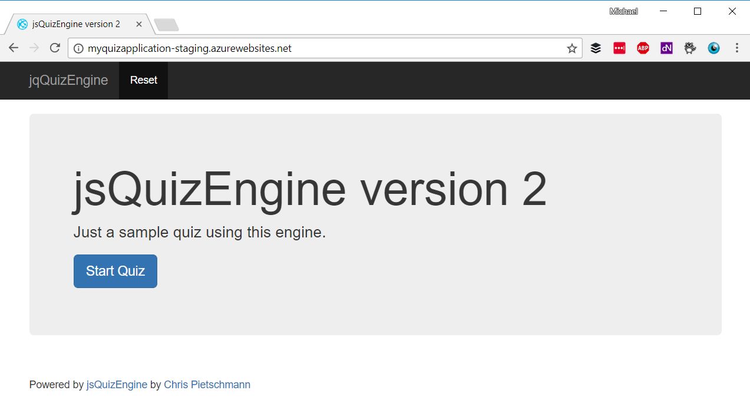Focus the address bar URL field

324,48
